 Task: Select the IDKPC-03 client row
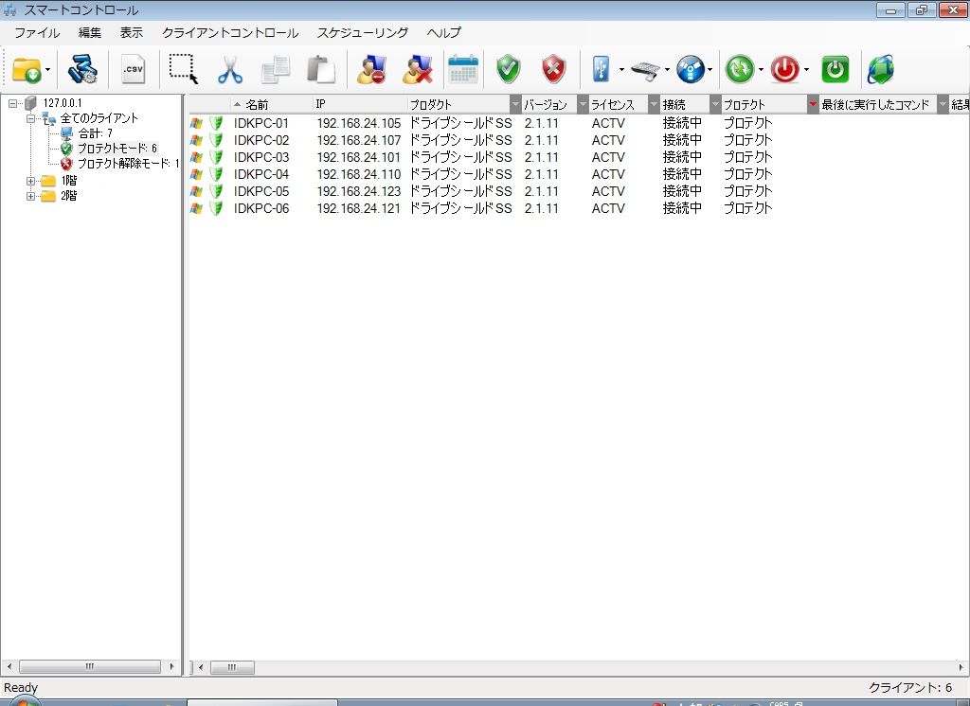pos(261,157)
